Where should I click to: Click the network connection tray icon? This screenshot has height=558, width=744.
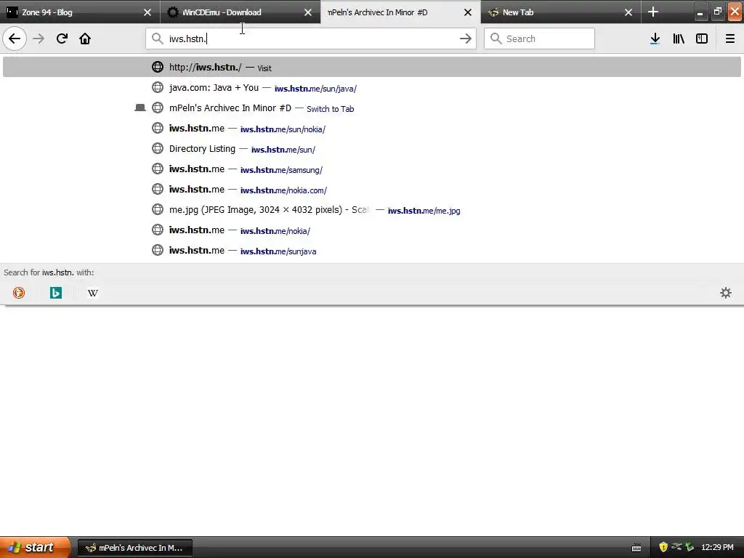676,547
